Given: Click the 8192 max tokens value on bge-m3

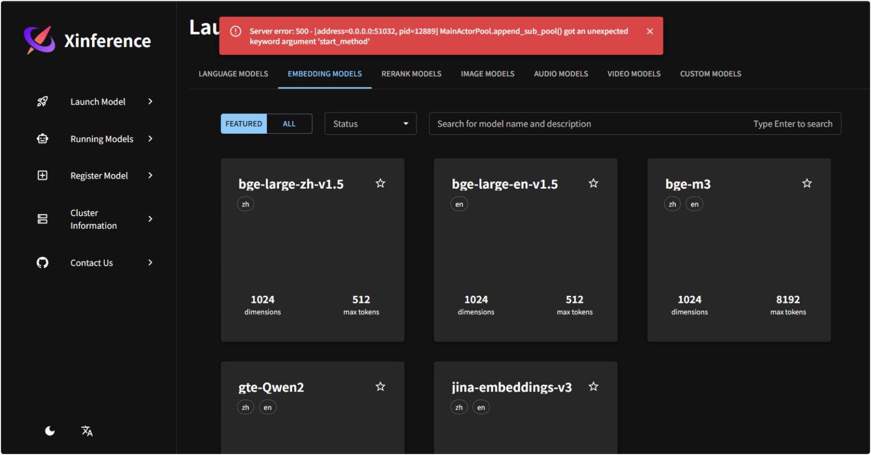Looking at the screenshot, I should [x=788, y=300].
